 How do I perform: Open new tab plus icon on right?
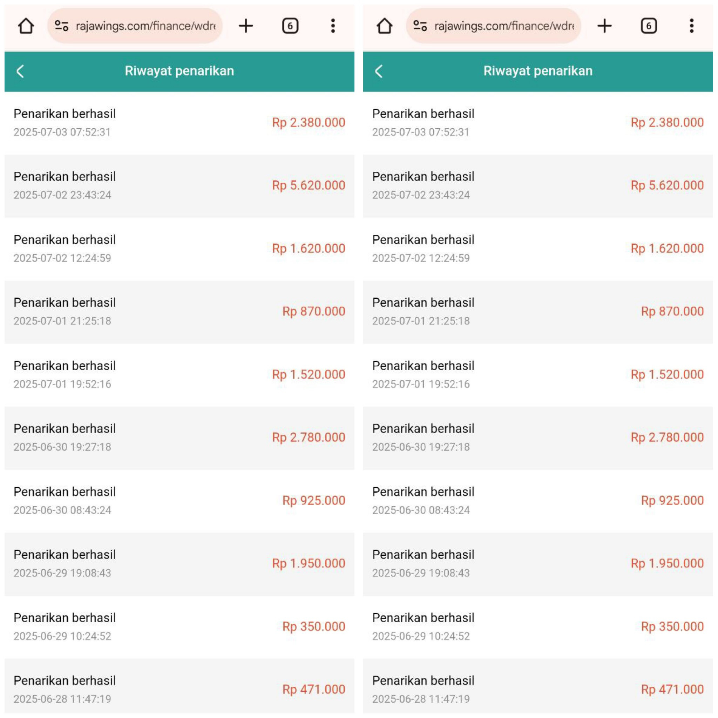[x=604, y=26]
